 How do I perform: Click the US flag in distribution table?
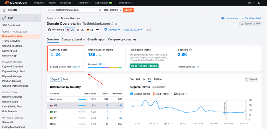(51, 105)
